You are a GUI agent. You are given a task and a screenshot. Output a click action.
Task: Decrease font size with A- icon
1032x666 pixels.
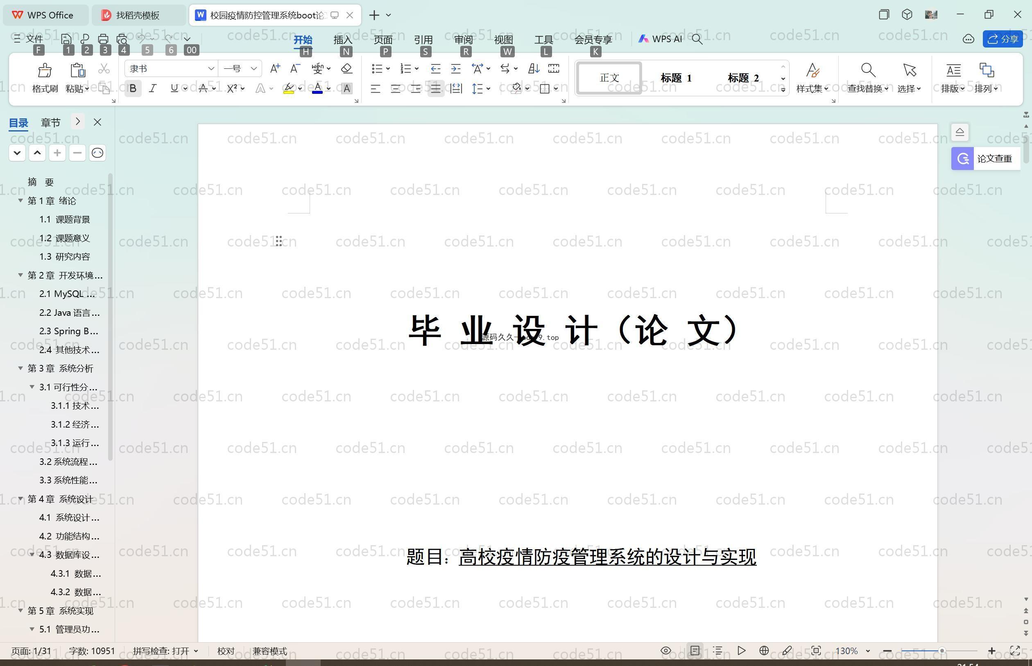coord(295,68)
